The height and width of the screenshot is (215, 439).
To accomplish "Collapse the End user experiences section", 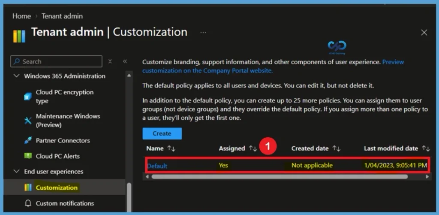I will click(17, 171).
